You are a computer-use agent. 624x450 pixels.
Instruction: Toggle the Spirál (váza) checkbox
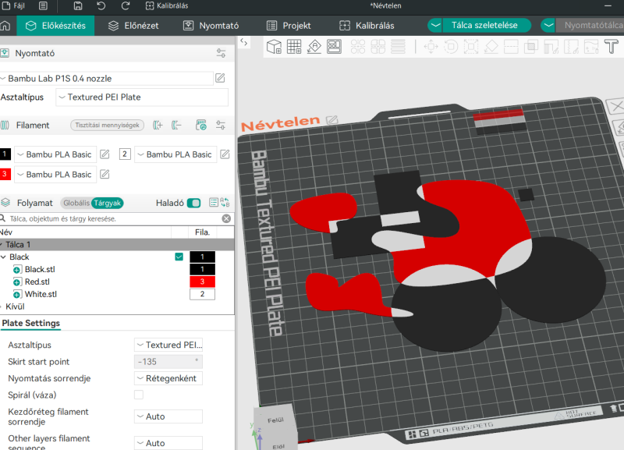click(139, 395)
